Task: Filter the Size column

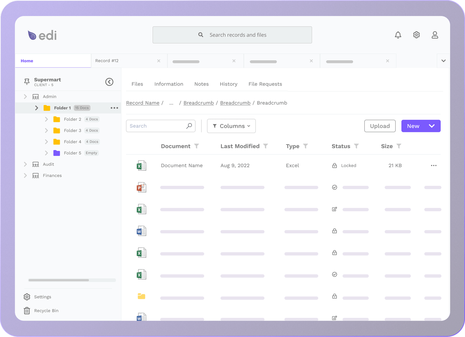Action: pos(399,146)
